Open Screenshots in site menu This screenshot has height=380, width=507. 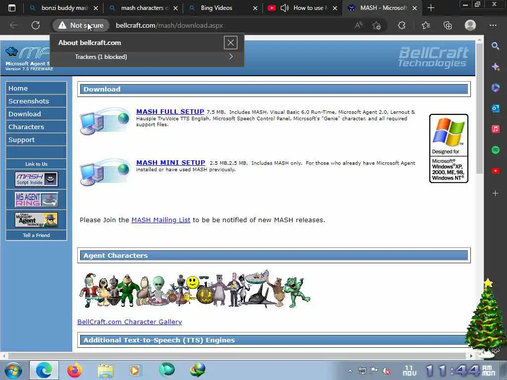(x=36, y=101)
